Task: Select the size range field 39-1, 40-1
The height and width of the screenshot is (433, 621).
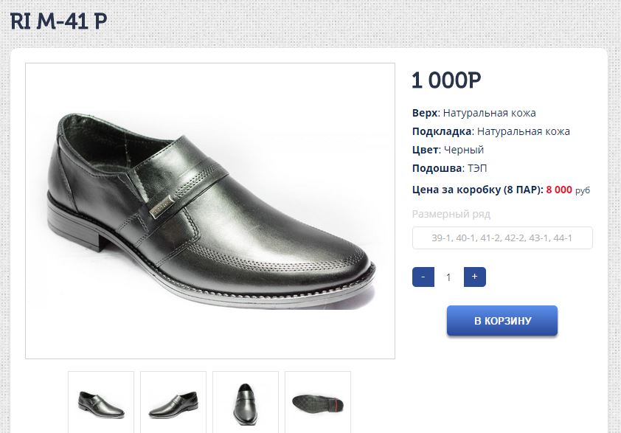Action: [x=502, y=238]
